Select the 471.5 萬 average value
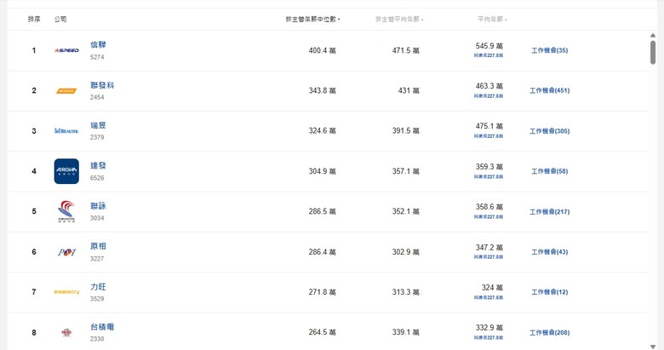664x350 pixels. tap(406, 50)
